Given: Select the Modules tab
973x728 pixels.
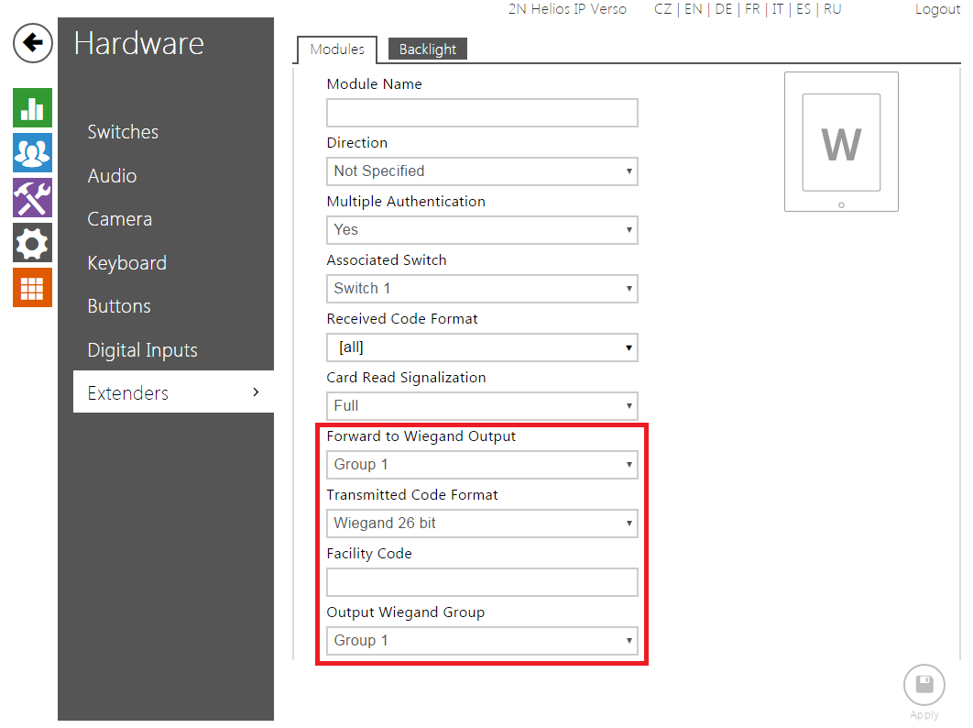Looking at the screenshot, I should [337, 50].
